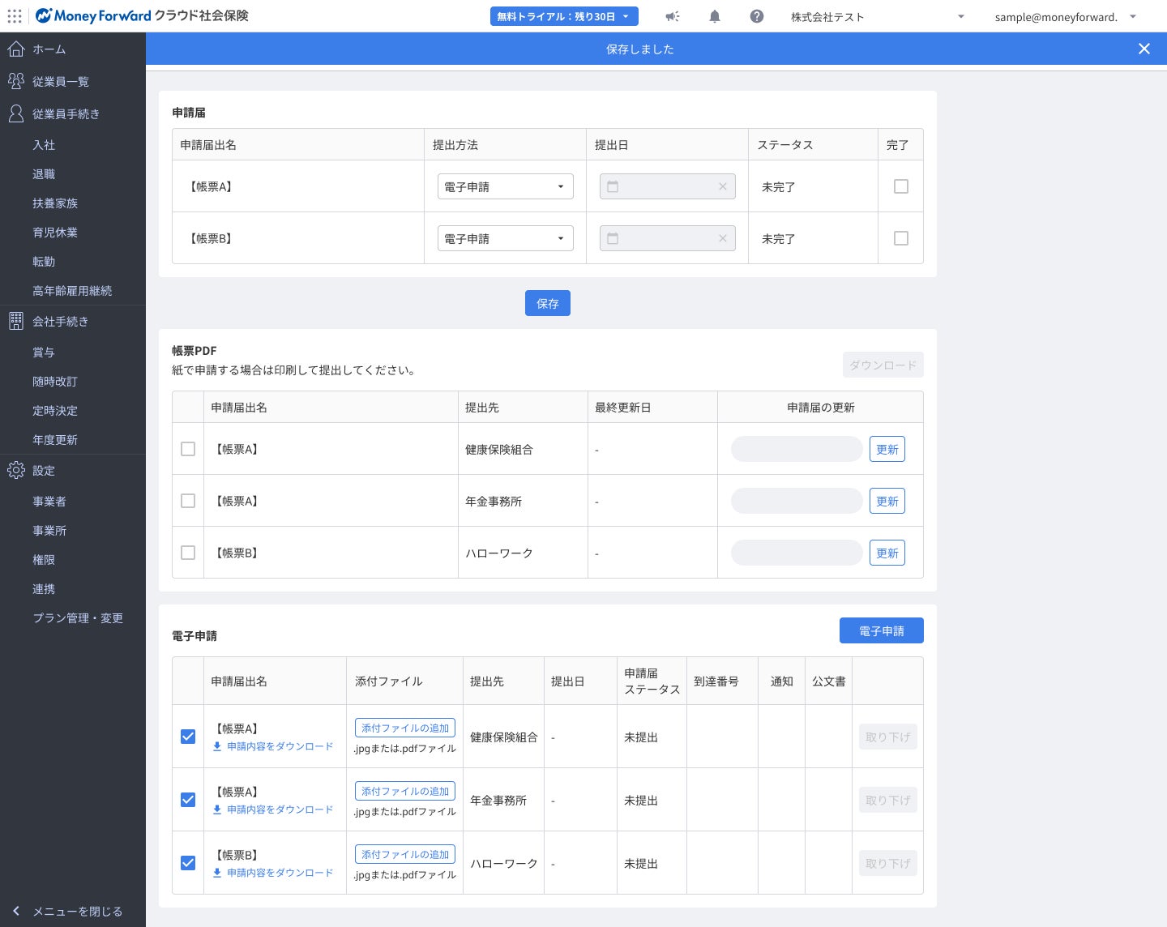Viewport: 1167px width, 927px height.
Task: Open 提出方法 dropdown for 帳票B
Action: [506, 238]
